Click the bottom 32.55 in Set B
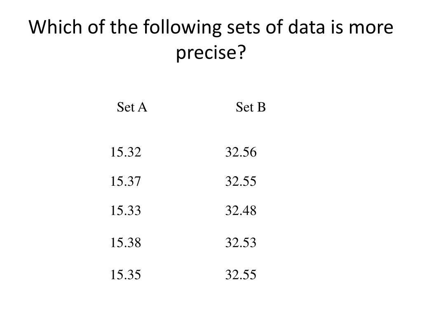The width and height of the screenshot is (422, 317). pos(241,274)
